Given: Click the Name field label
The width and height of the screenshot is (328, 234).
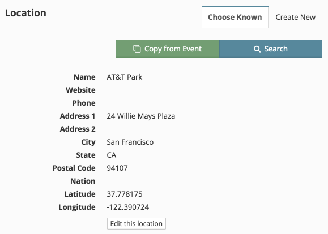Looking at the screenshot, I should 84,77.
